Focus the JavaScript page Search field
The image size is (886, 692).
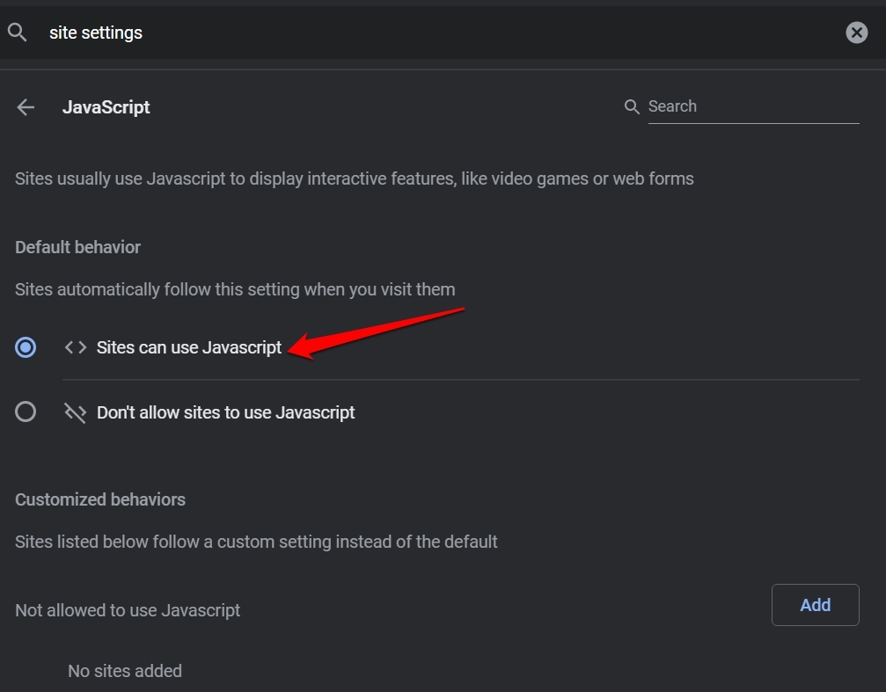[754, 106]
